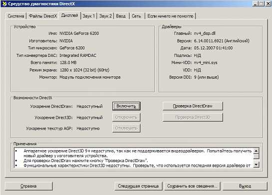Click window title Средство диагностики DirectX
Screen dimensions: 272x195
[x=41, y=4]
